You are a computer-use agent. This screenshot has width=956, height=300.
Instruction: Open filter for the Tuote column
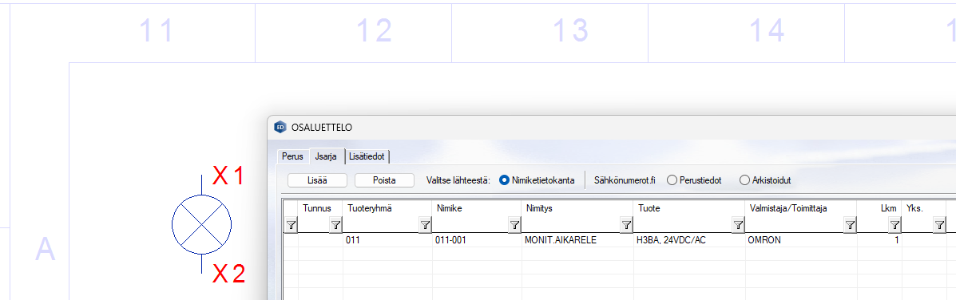click(x=738, y=226)
